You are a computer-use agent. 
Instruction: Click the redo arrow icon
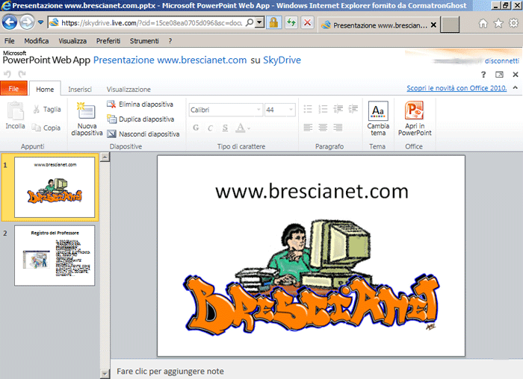point(22,74)
